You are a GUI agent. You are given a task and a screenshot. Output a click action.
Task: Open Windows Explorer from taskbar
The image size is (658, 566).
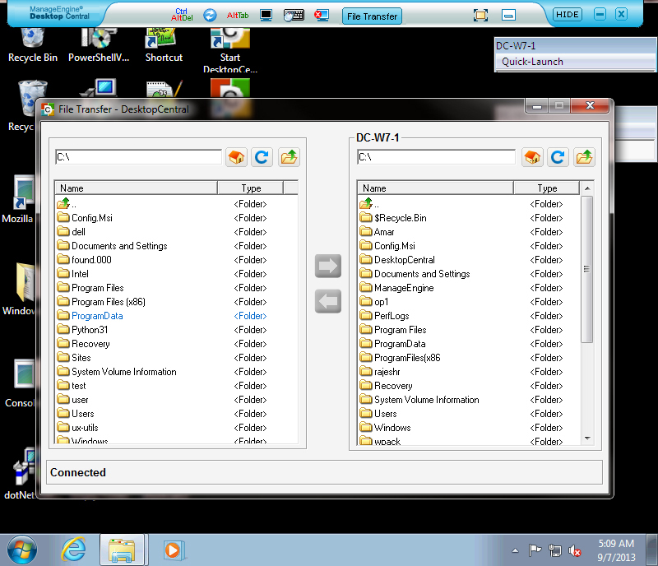(122, 550)
